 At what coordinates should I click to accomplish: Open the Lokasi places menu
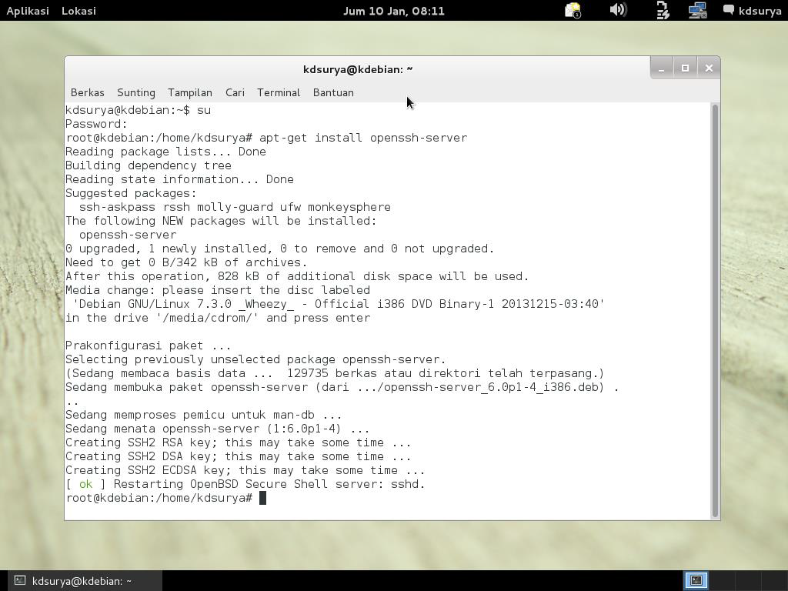click(78, 11)
